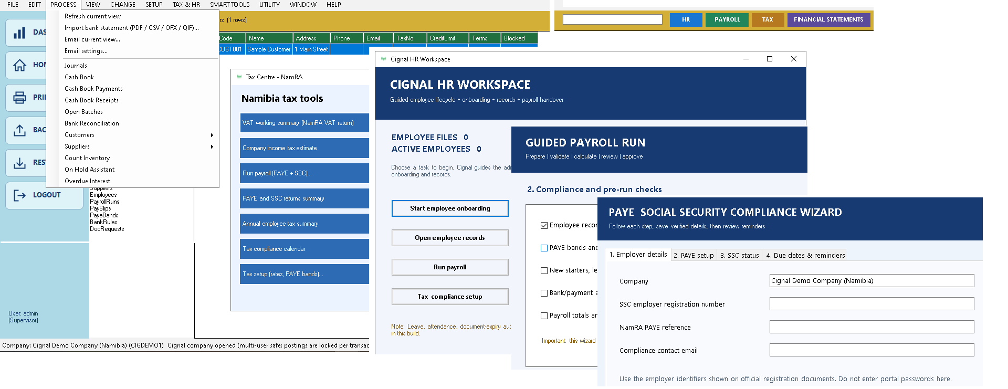Open Company income tax estimate tool

(304, 148)
